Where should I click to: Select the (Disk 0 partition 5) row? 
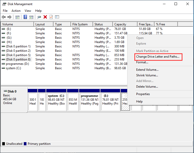point(18,55)
